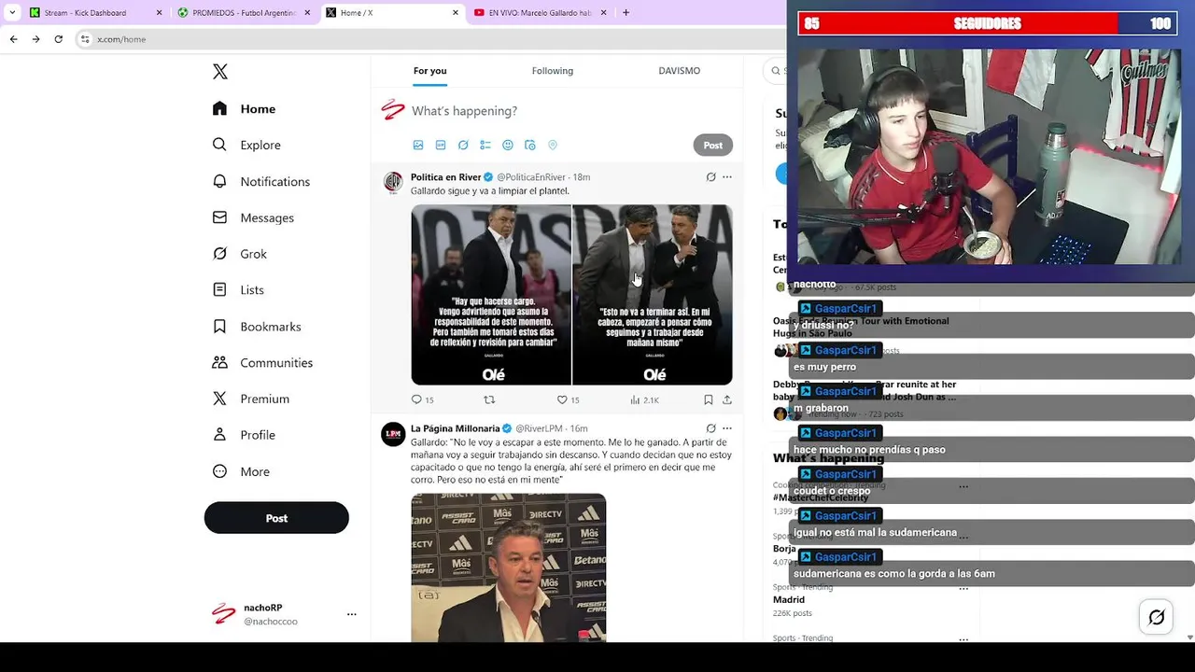Open a new browser tab
The image size is (1195, 672).
pyautogui.click(x=626, y=12)
